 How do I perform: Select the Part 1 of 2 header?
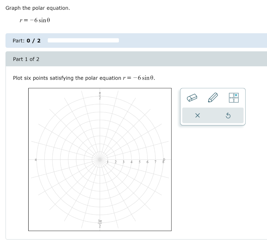pos(26,59)
